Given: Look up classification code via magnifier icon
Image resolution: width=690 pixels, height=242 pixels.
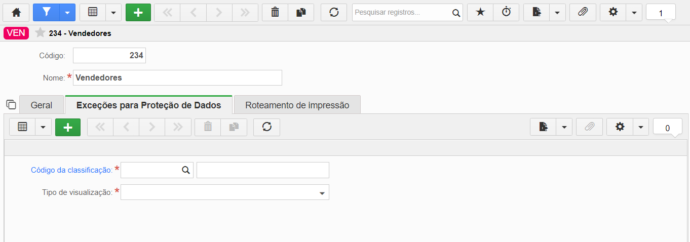Looking at the screenshot, I should pyautogui.click(x=186, y=170).
